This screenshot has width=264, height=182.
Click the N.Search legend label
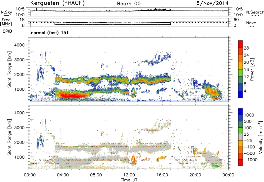click(255, 12)
